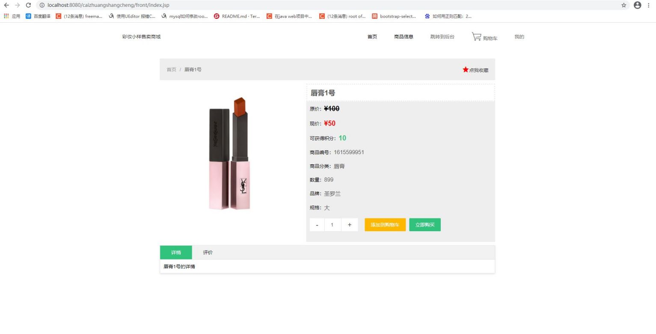Click the quantity input field

(x=332, y=225)
